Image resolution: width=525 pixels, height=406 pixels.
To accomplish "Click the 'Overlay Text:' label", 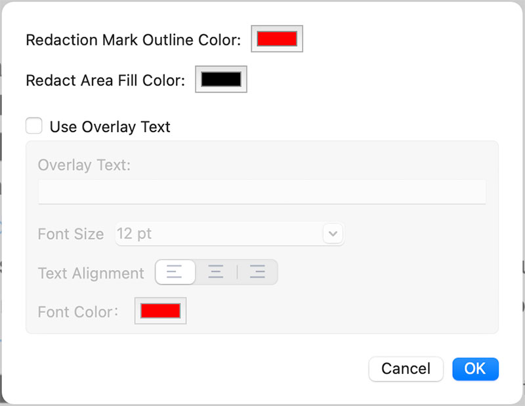I will tap(84, 165).
